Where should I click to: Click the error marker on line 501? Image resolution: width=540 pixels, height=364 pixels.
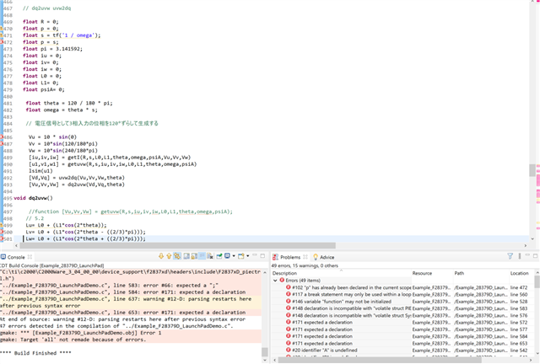click(x=2, y=238)
